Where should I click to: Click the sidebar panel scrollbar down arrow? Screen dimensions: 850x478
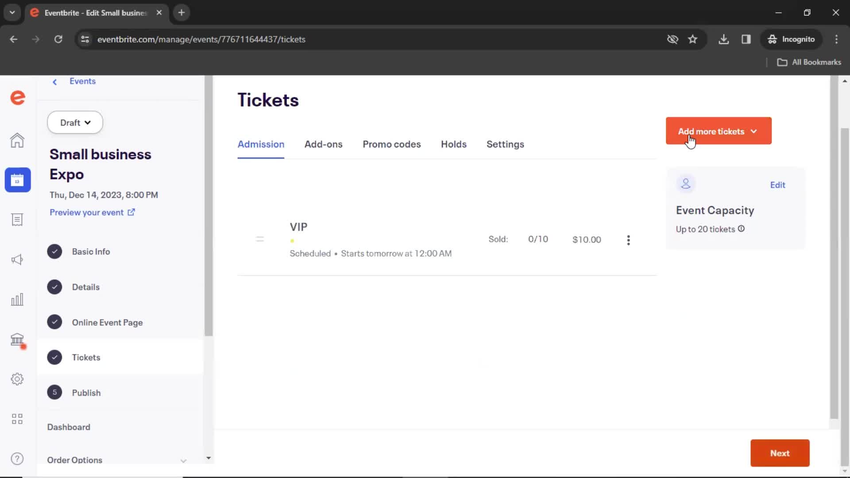tap(209, 459)
